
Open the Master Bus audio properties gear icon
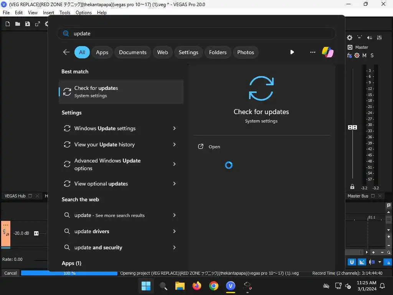point(350,38)
